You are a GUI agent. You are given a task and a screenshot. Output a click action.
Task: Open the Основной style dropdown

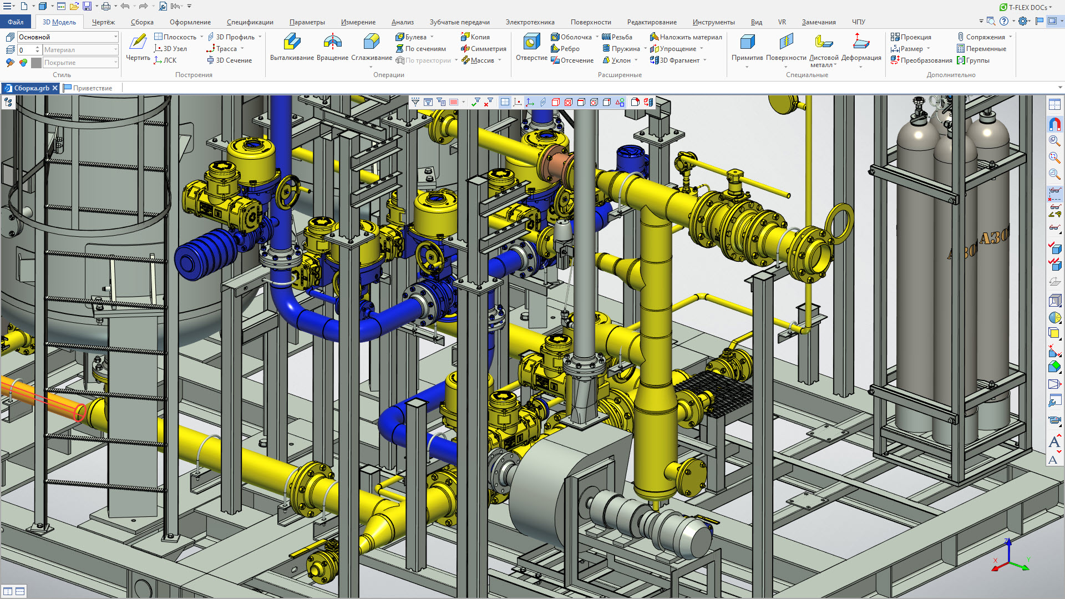point(68,37)
